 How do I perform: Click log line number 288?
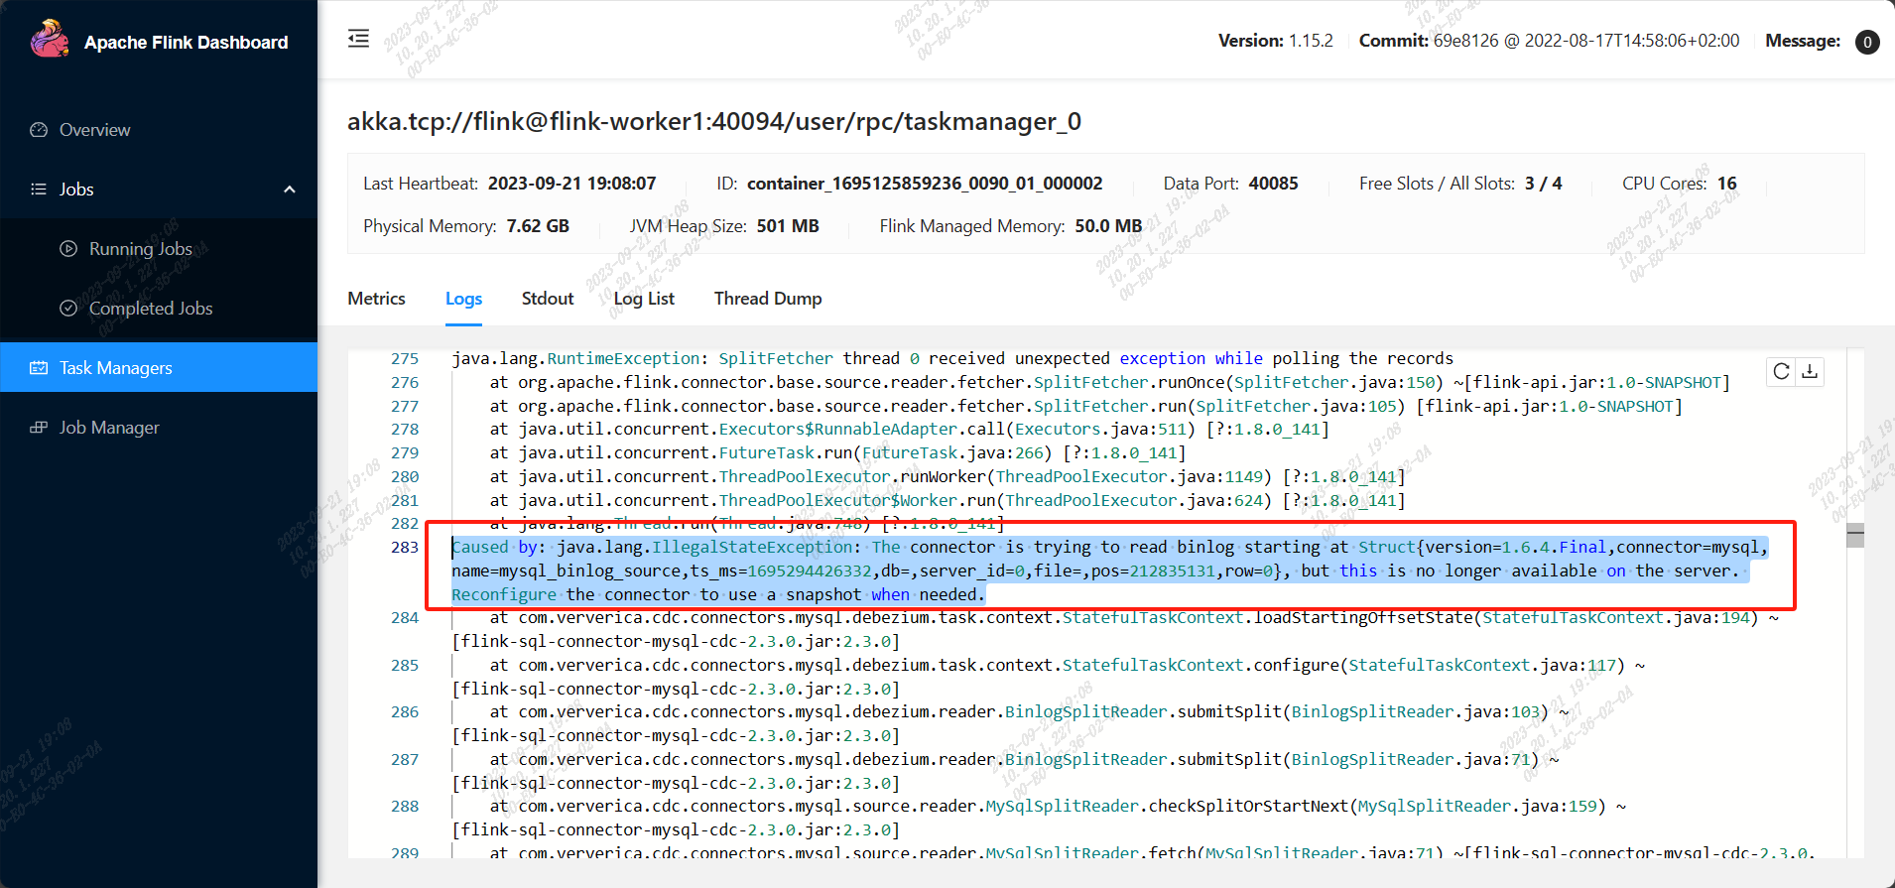(405, 807)
